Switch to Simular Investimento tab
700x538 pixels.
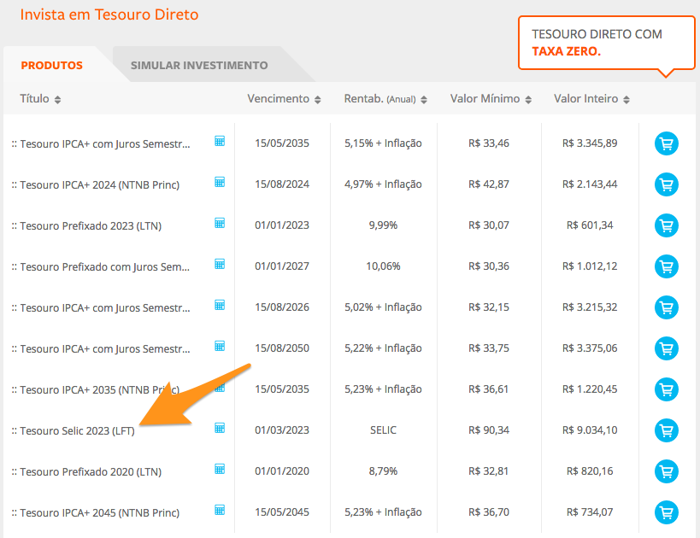click(199, 65)
